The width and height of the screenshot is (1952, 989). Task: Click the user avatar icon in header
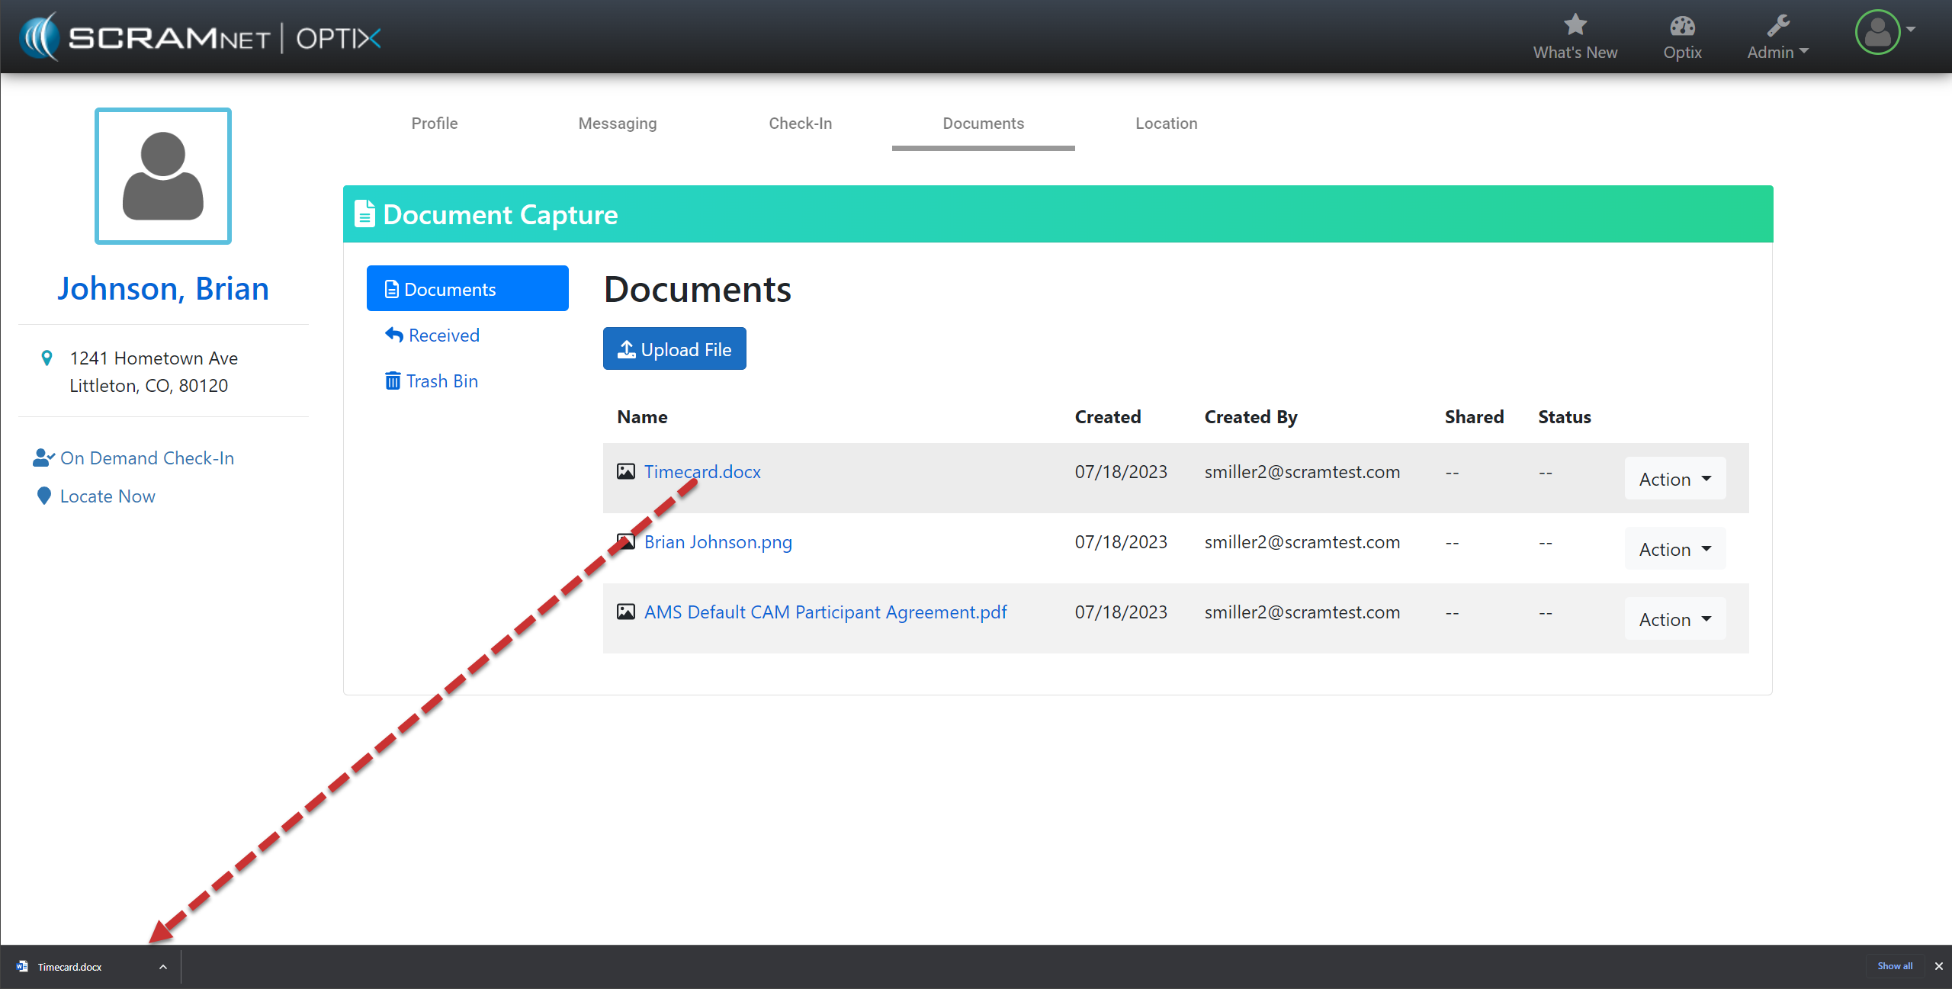[x=1877, y=32]
